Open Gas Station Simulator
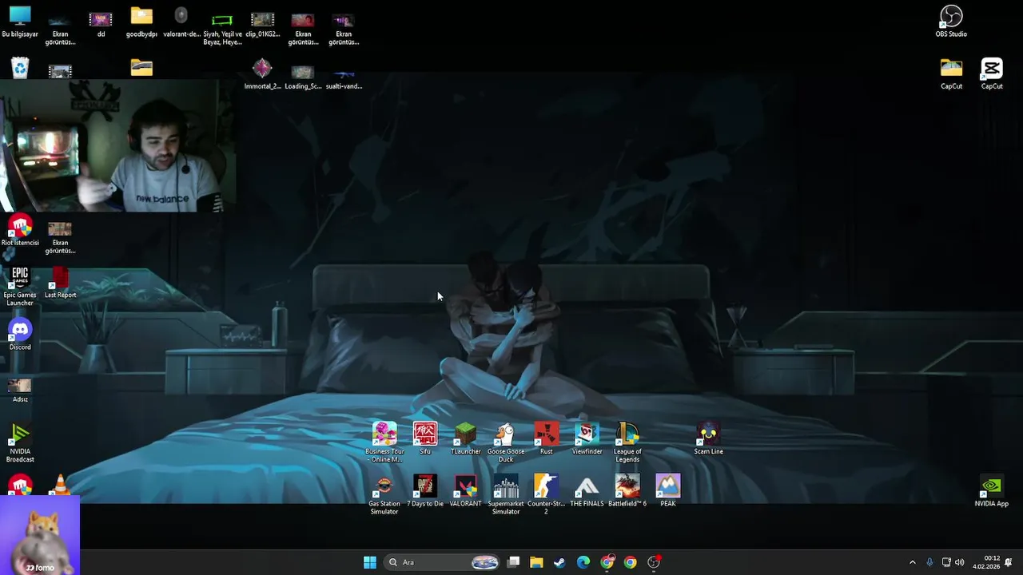 (x=384, y=494)
